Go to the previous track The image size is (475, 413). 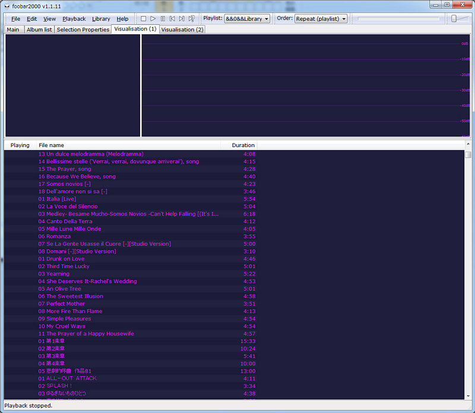tap(172, 19)
